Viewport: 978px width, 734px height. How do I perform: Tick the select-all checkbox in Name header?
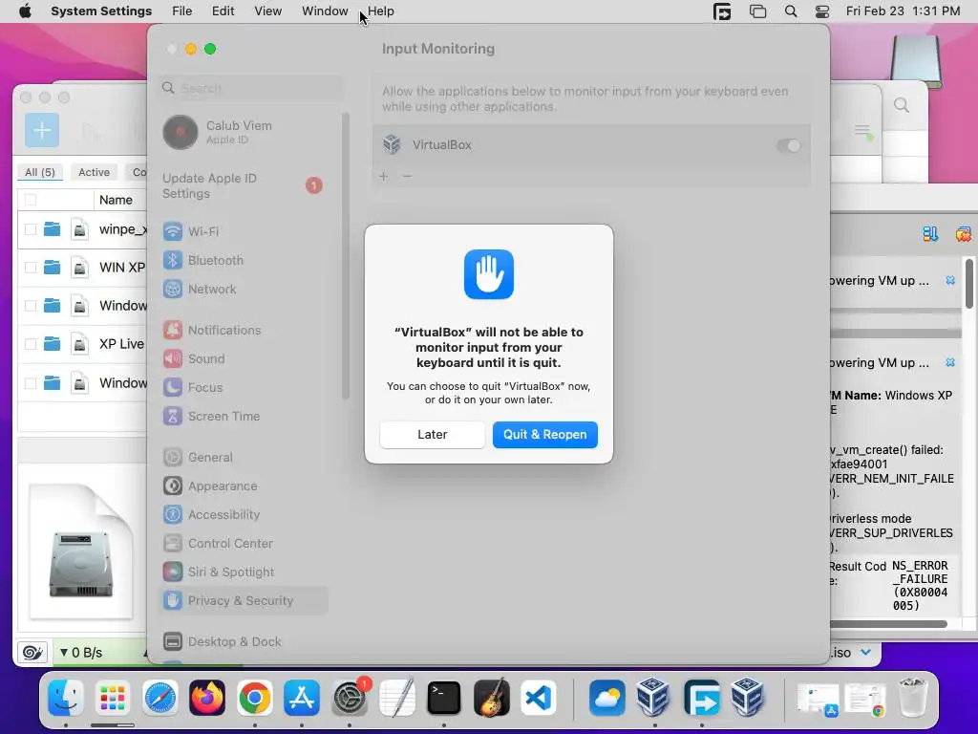[30, 200]
